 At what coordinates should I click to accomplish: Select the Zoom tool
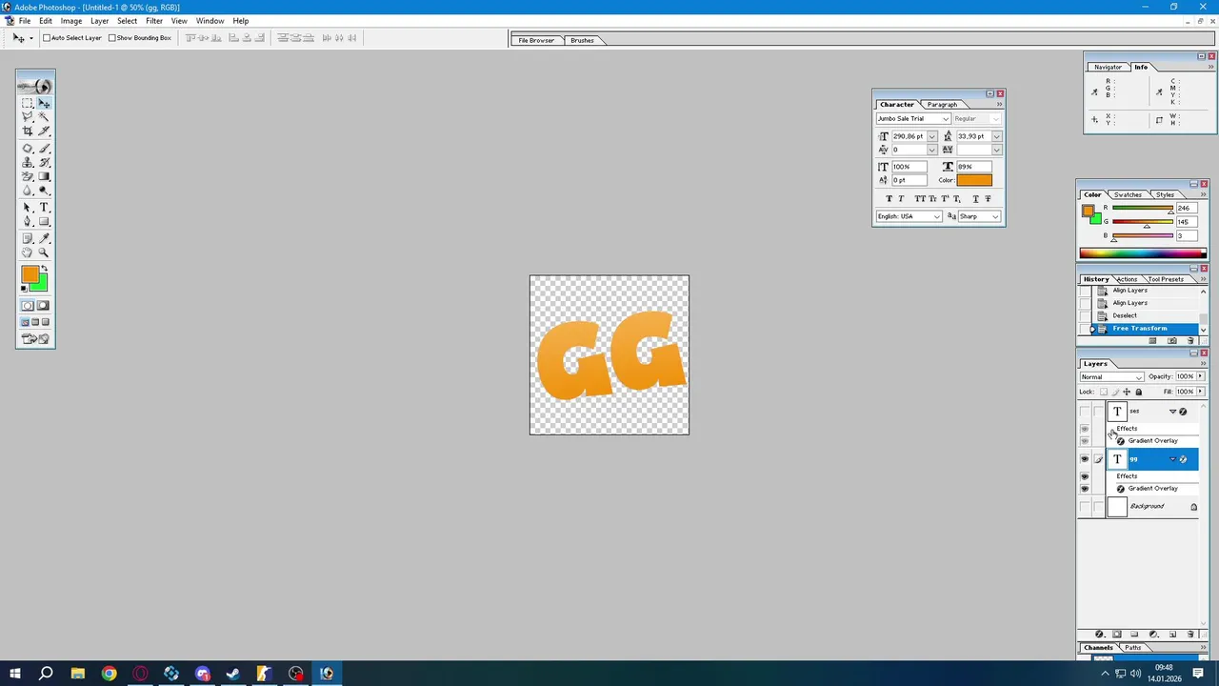point(44,252)
